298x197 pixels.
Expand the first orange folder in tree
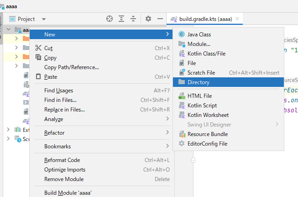[16, 39]
